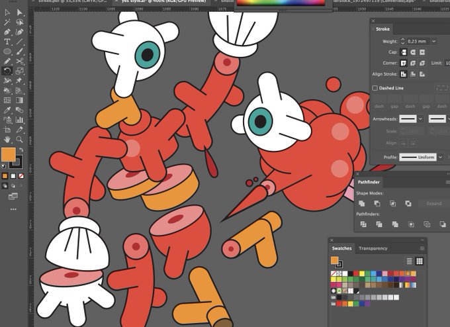
Task: Switch to the Swatches tab
Action: tap(341, 248)
